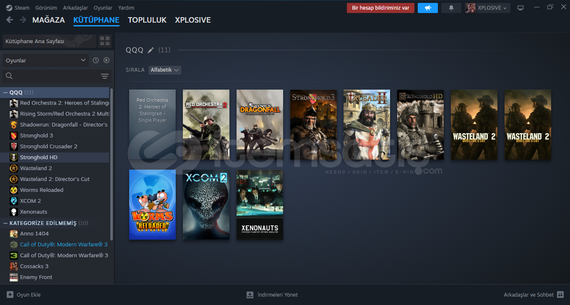Click Wasteland 2 sidebar icon
Viewport: 570px width, 305px height.
pyautogui.click(x=14, y=168)
